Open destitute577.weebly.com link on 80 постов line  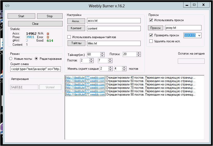click(85, 91)
